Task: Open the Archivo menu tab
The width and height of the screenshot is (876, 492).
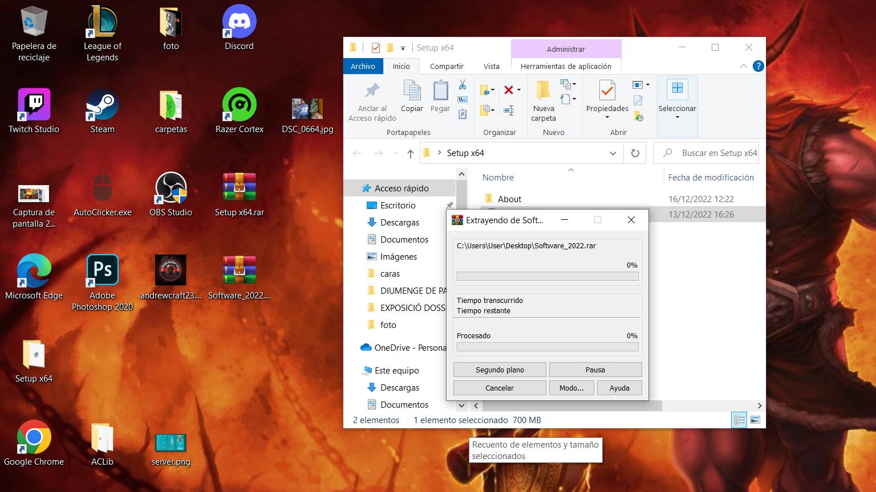Action: (x=363, y=66)
